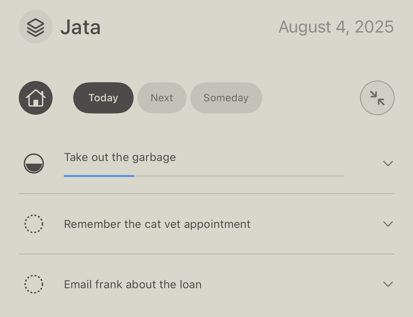
Task: Click the dashed completion circle for vet appointment
Action: point(34,224)
